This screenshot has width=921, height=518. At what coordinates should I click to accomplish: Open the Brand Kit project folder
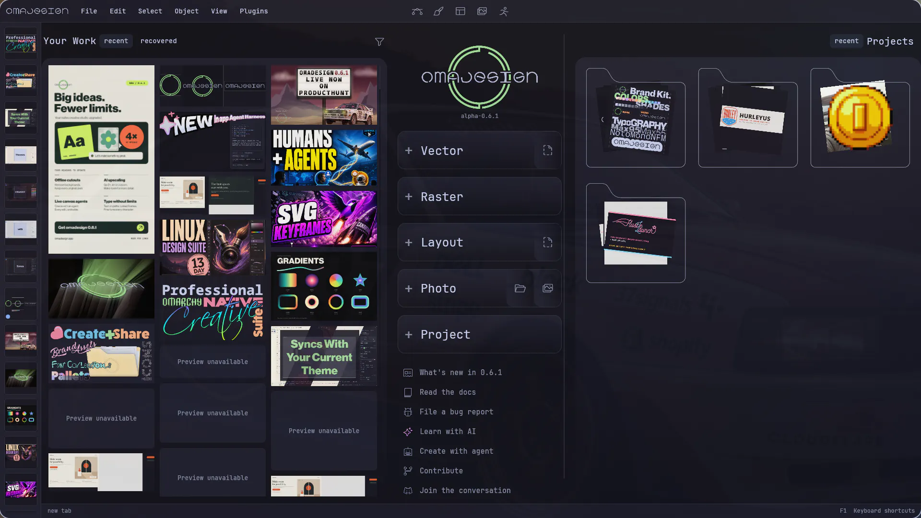coord(636,118)
